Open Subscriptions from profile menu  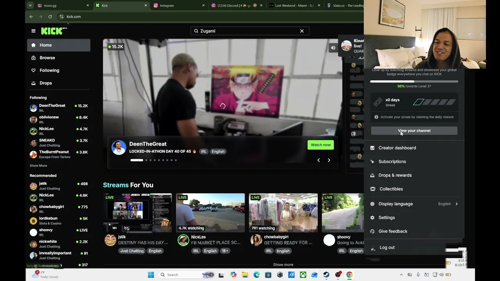(x=414, y=162)
